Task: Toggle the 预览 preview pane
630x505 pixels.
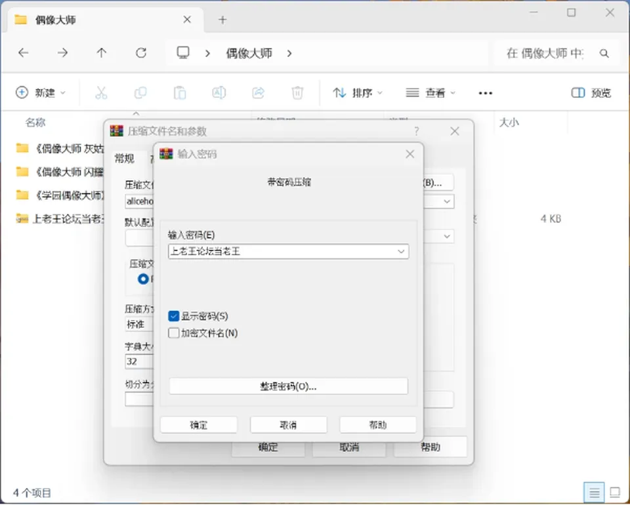Action: (591, 93)
